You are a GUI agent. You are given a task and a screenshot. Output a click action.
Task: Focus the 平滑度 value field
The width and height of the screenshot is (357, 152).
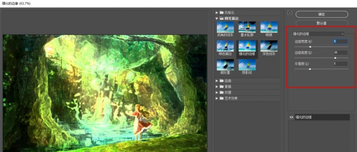pyautogui.click(x=340, y=64)
